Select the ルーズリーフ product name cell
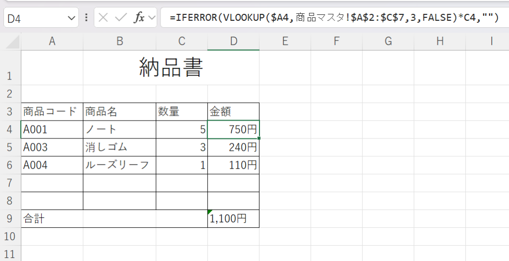The width and height of the screenshot is (509, 261). click(x=119, y=165)
